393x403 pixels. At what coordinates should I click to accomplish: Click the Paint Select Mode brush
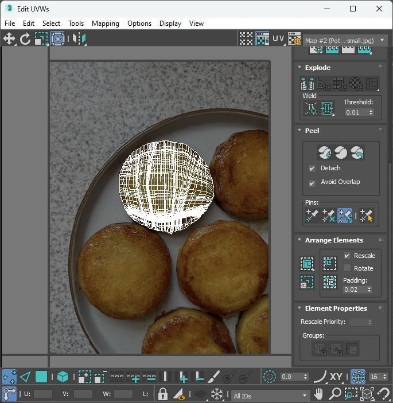pyautogui.click(x=213, y=377)
